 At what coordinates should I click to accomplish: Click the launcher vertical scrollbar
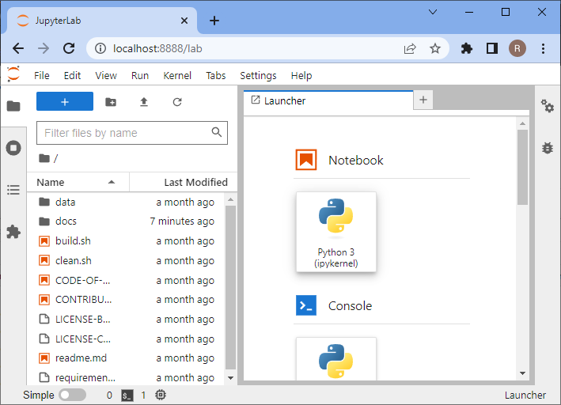click(x=522, y=168)
